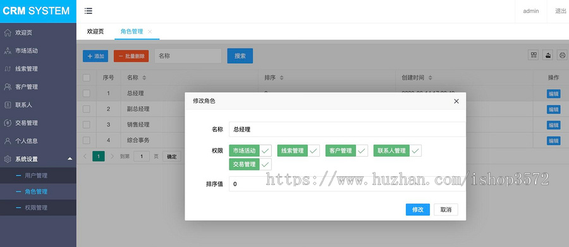
Task: Click 编辑 button for the 总经理 row
Action: tap(553, 93)
